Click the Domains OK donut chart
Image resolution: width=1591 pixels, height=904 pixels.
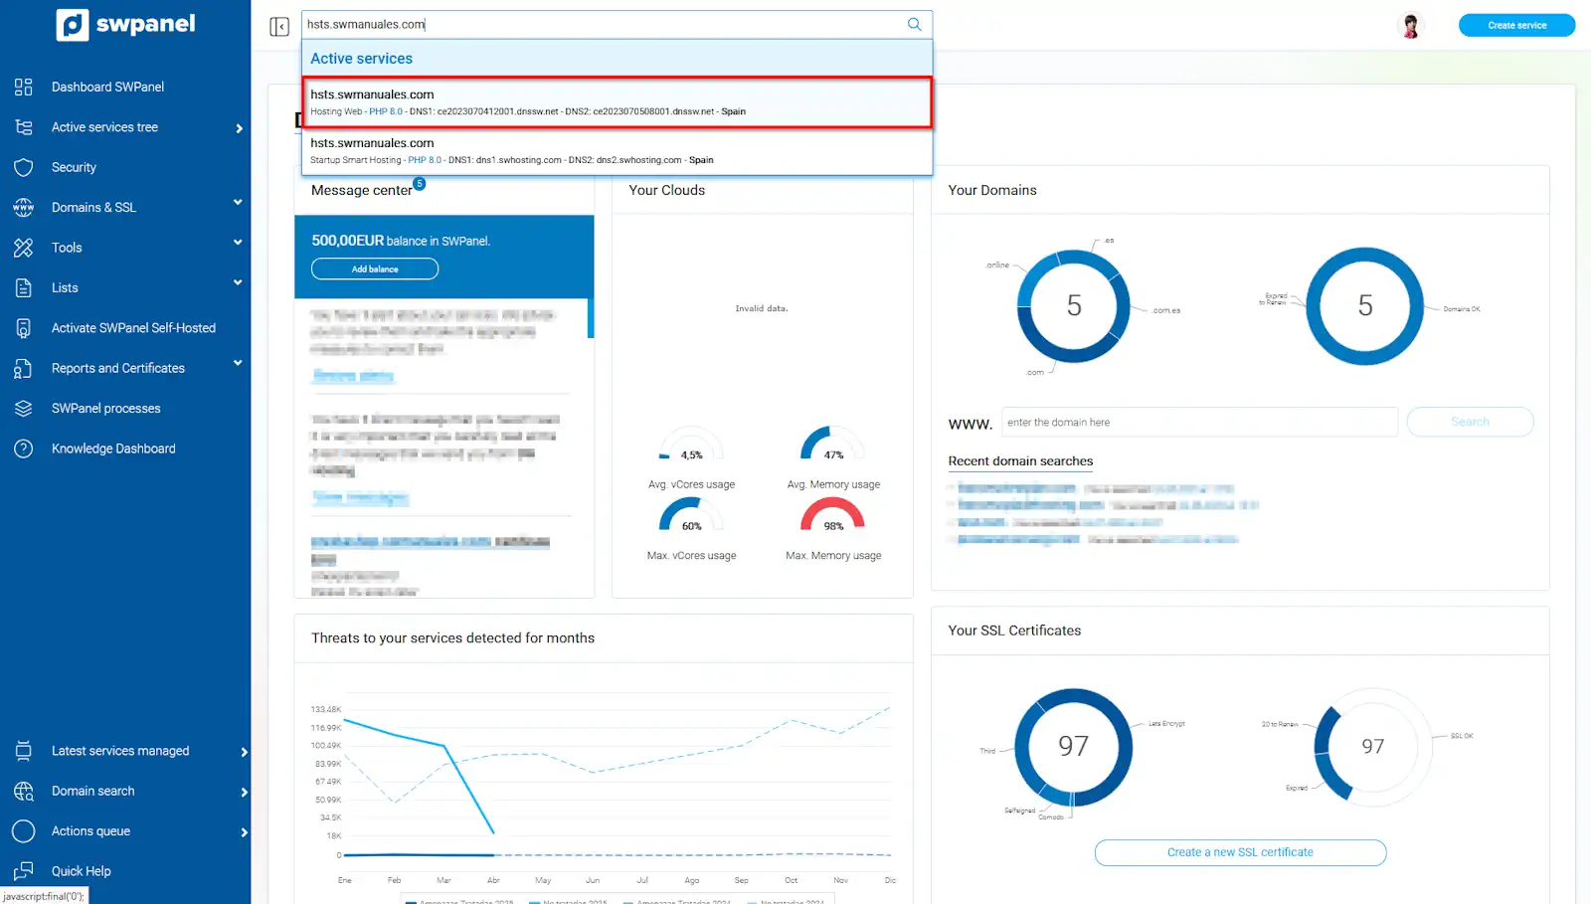coord(1365,305)
